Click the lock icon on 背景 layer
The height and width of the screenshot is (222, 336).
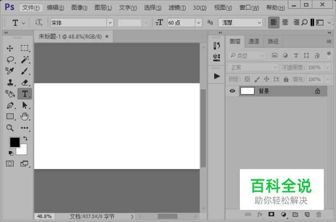[x=318, y=91]
